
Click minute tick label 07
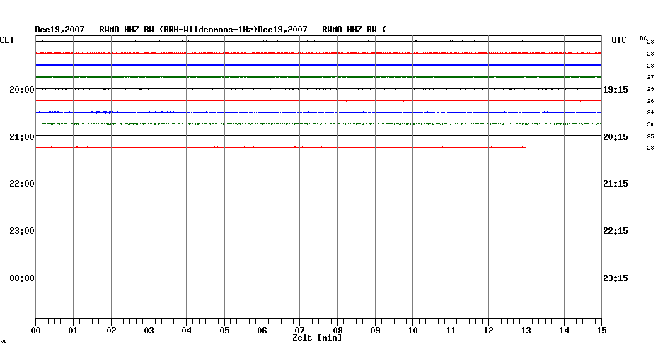point(299,331)
